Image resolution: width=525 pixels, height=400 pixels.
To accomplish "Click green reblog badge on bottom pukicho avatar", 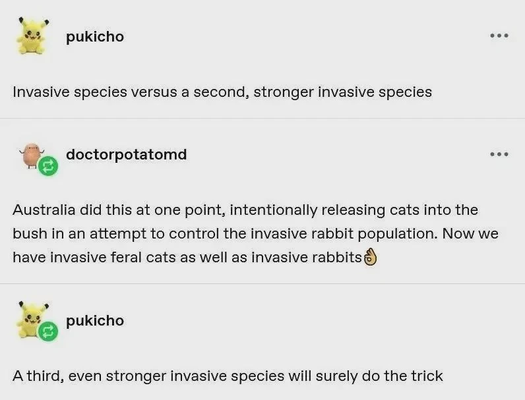I will [x=48, y=331].
